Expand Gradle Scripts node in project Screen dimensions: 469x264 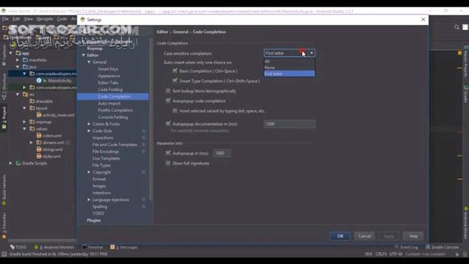coord(11,163)
